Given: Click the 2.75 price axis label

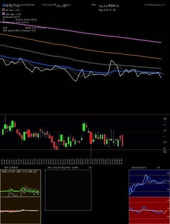Looking at the screenshot, I should tap(165, 142).
